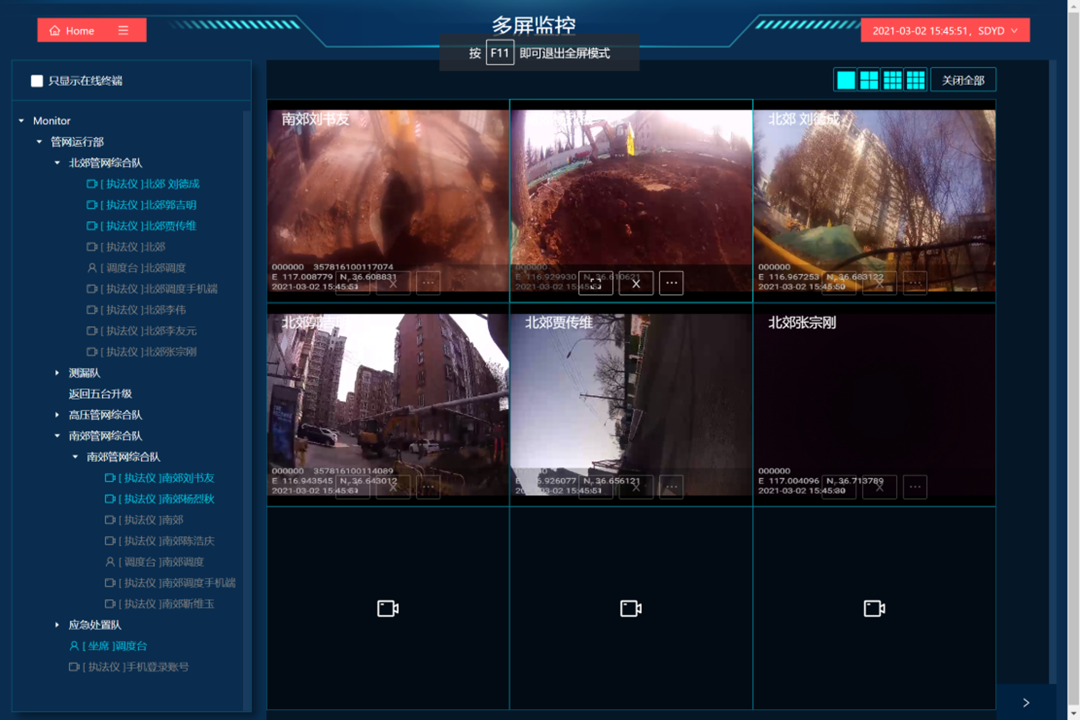This screenshot has height=720, width=1080.
Task: Close the active video stream with X
Action: tap(636, 283)
